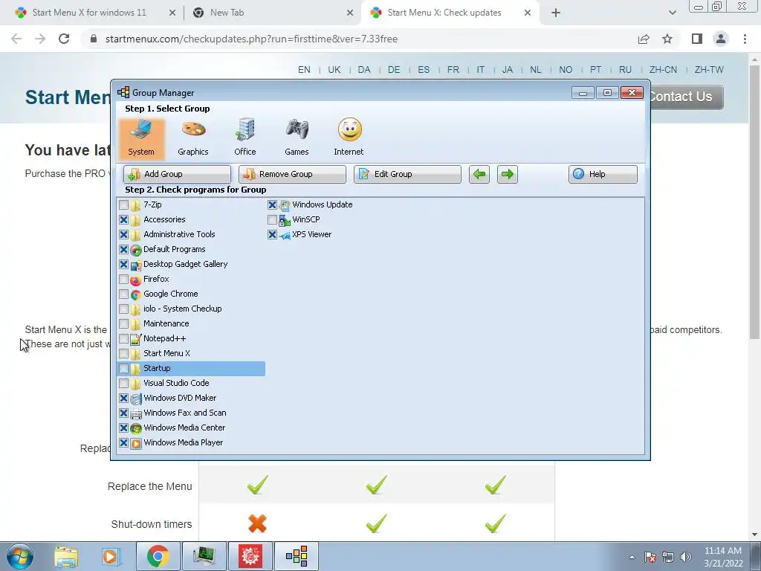Click the Default Programs icon
Screen dimensions: 761x571
(136, 250)
